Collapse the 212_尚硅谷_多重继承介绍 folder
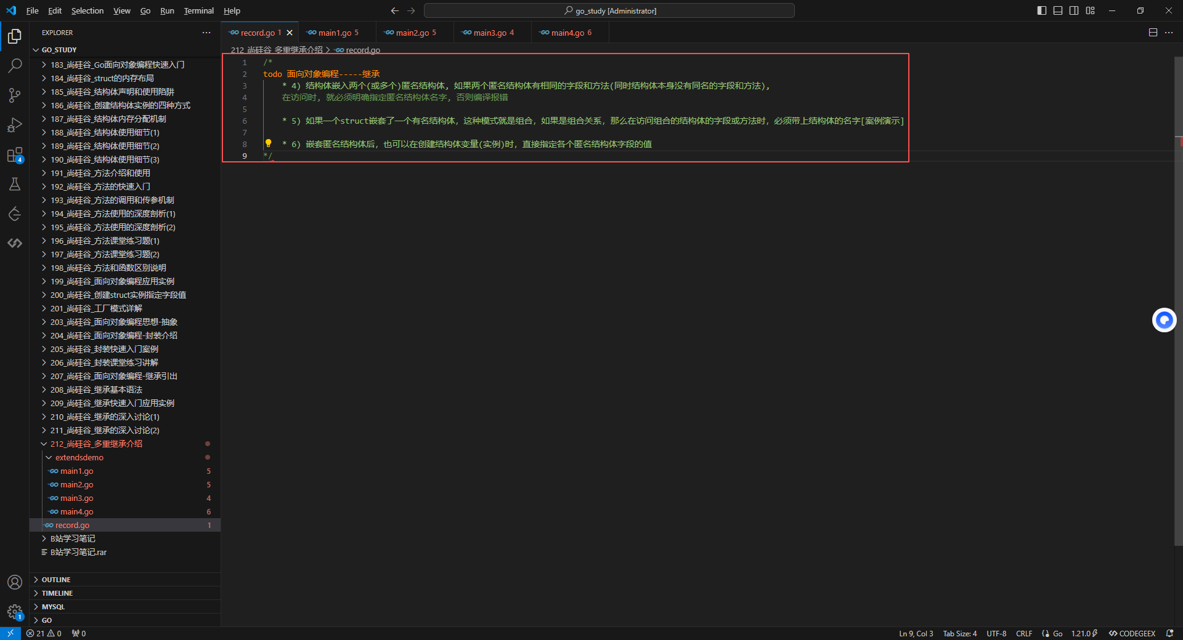 point(125,444)
